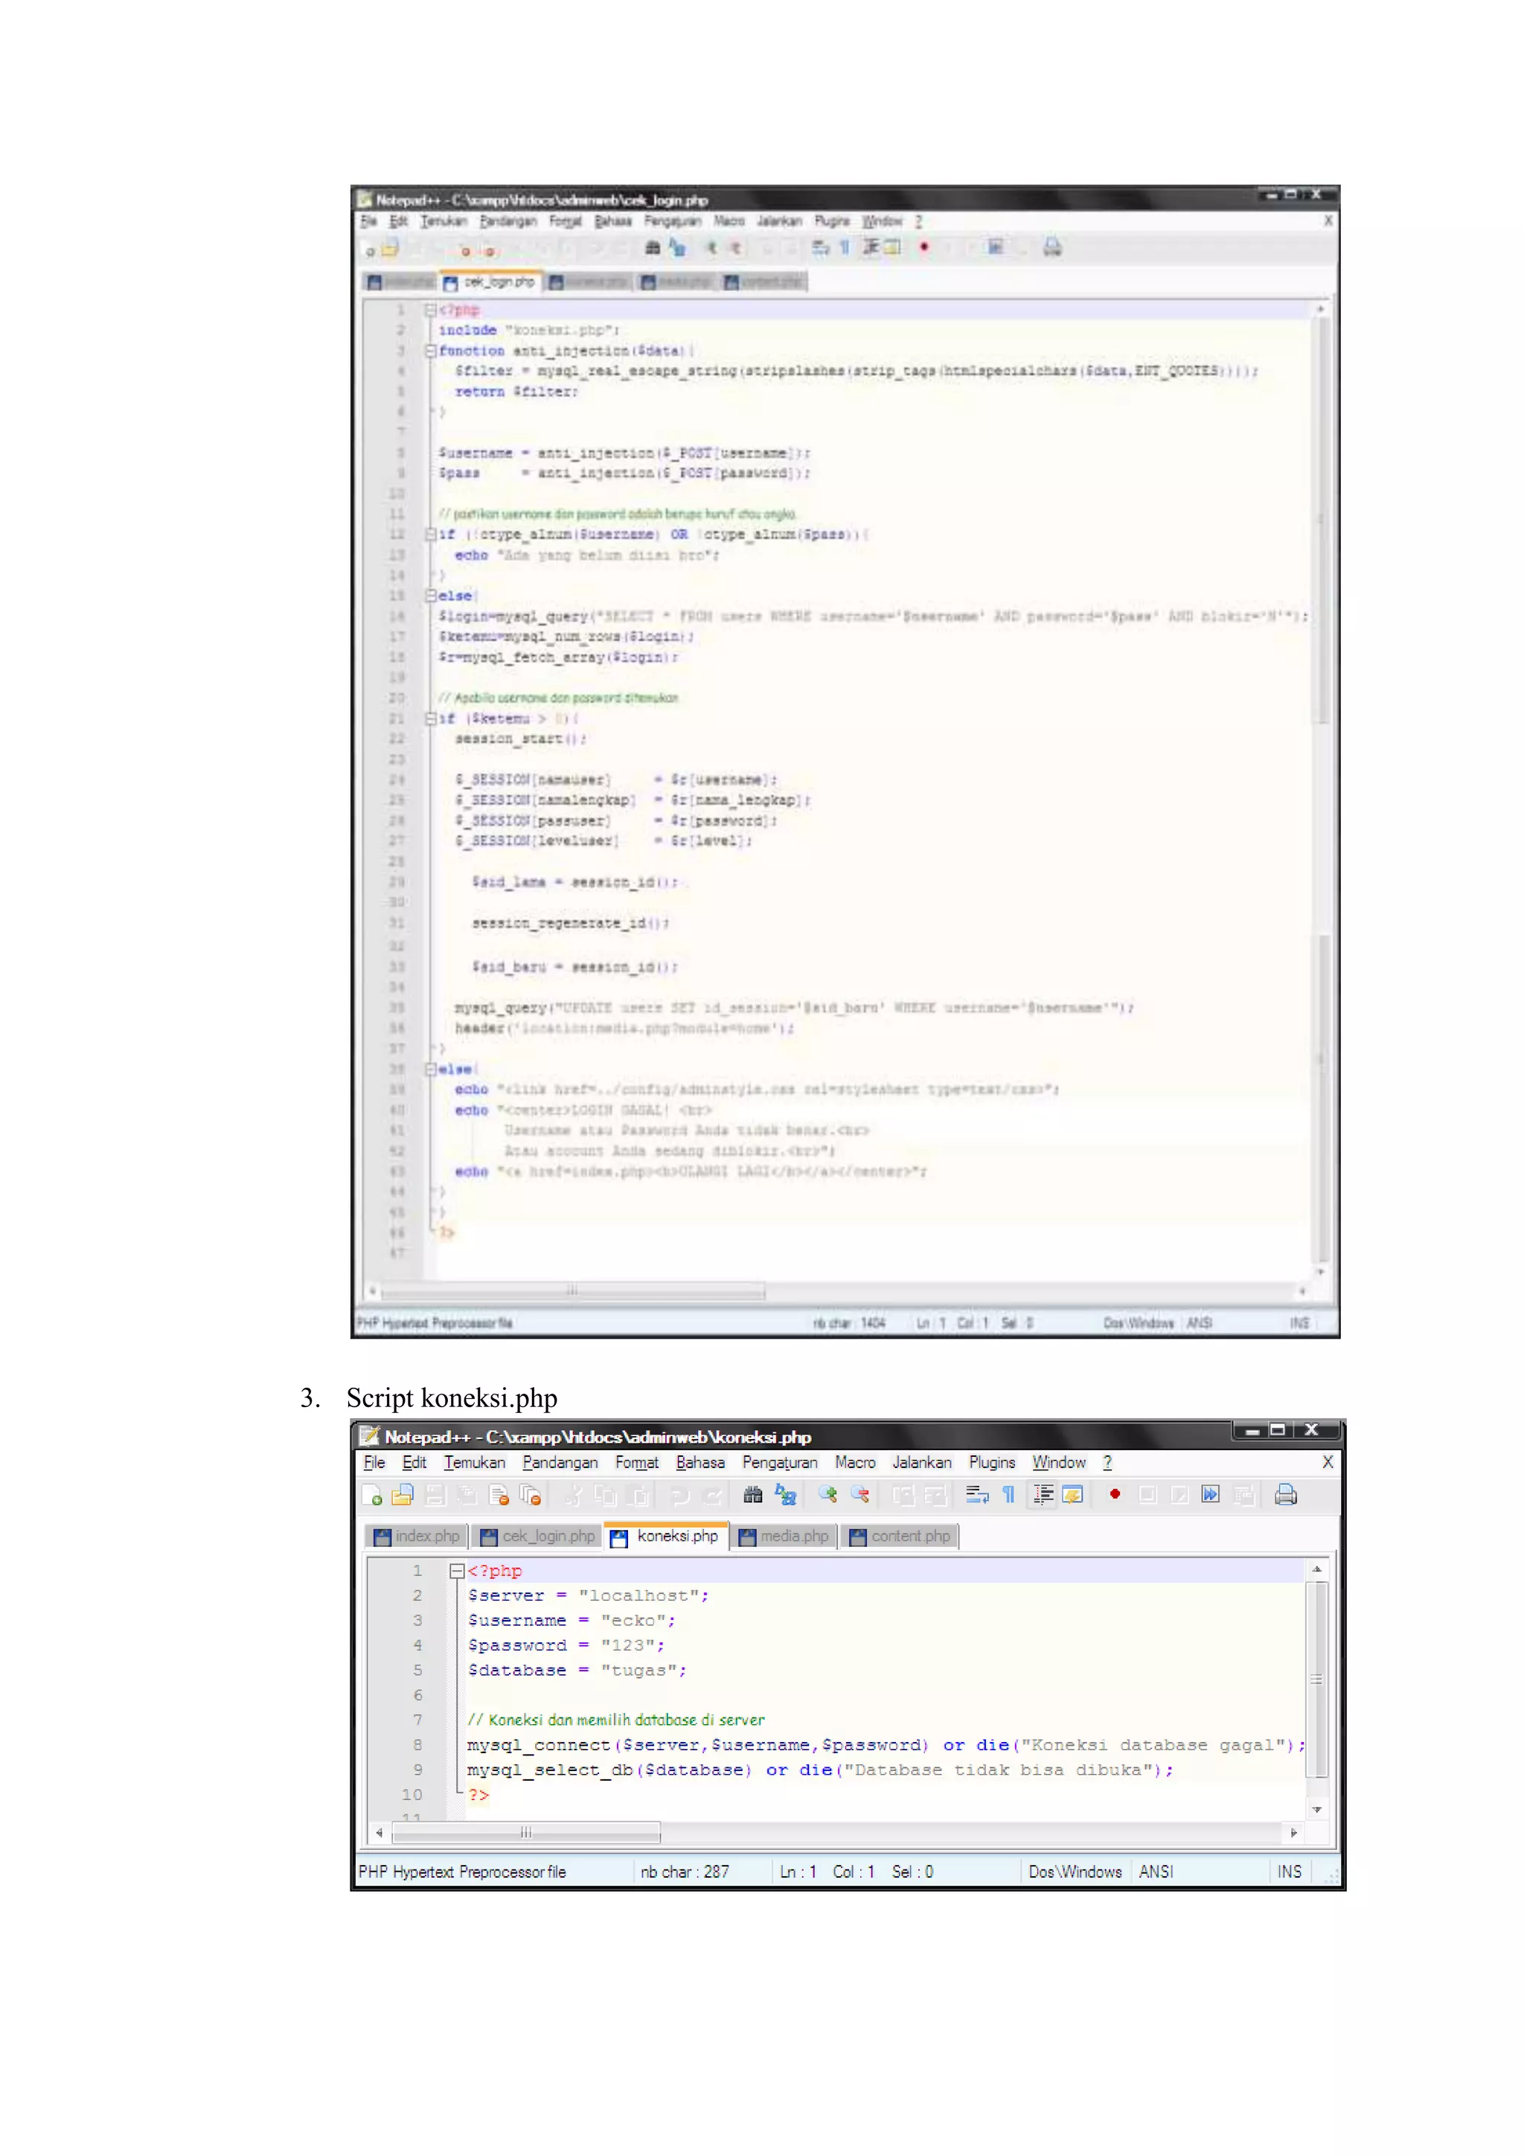Collapse the first else block fold marker

[x=431, y=596]
